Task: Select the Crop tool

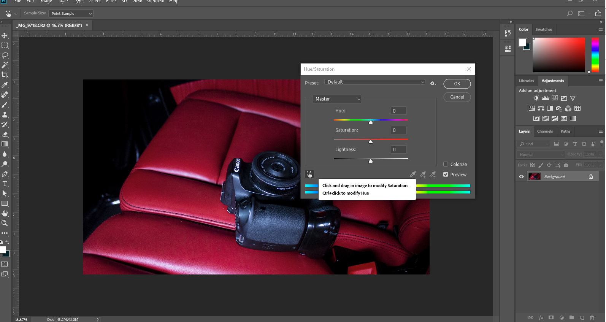Action: click(x=5, y=75)
